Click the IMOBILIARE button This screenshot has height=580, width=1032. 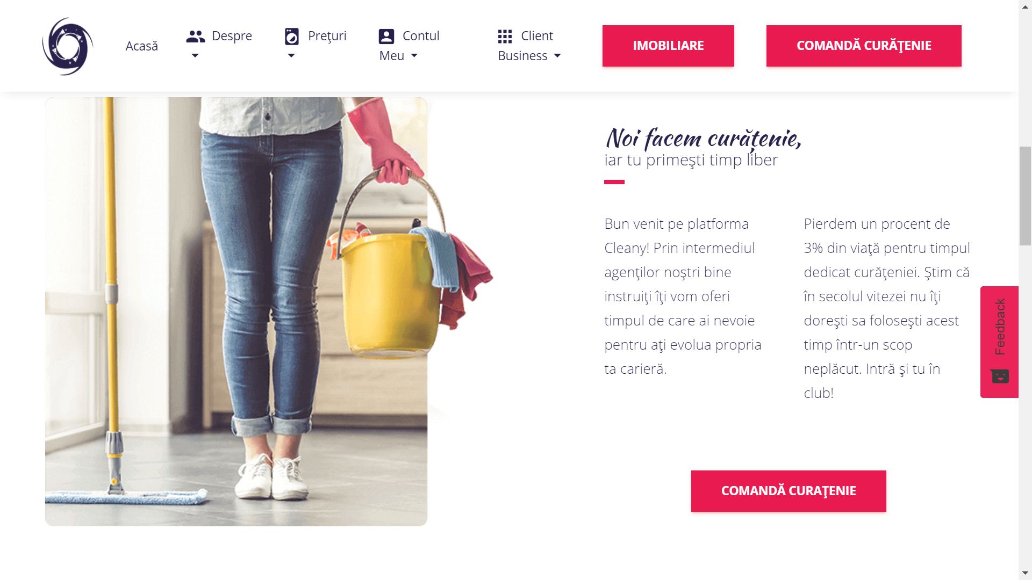tap(668, 46)
